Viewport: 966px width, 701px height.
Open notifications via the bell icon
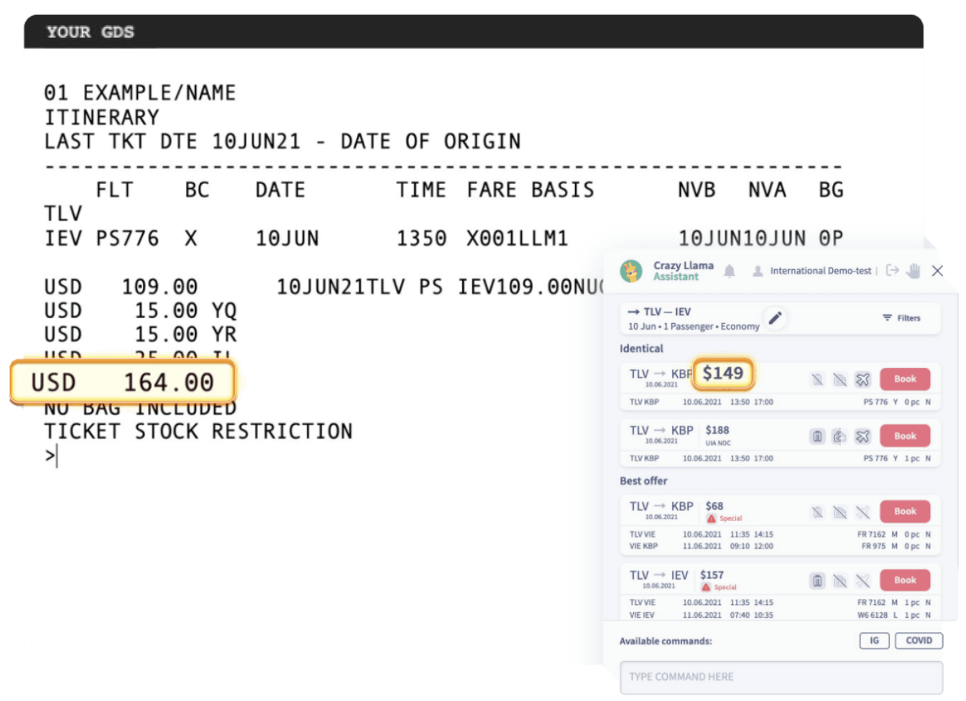coord(730,271)
